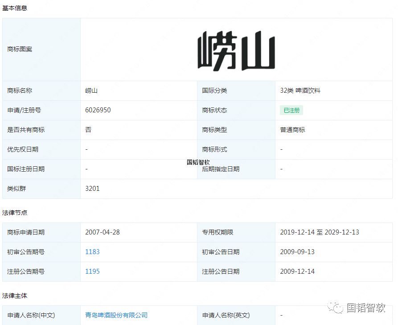Click the 国际分类 field label

214,91
